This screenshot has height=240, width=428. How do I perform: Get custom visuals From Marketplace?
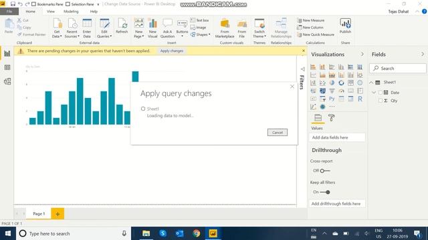pyautogui.click(x=225, y=28)
